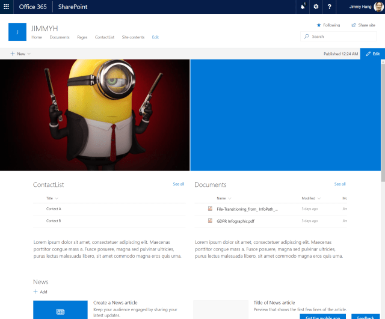
Task: Click See all for Documents
Action: click(340, 184)
